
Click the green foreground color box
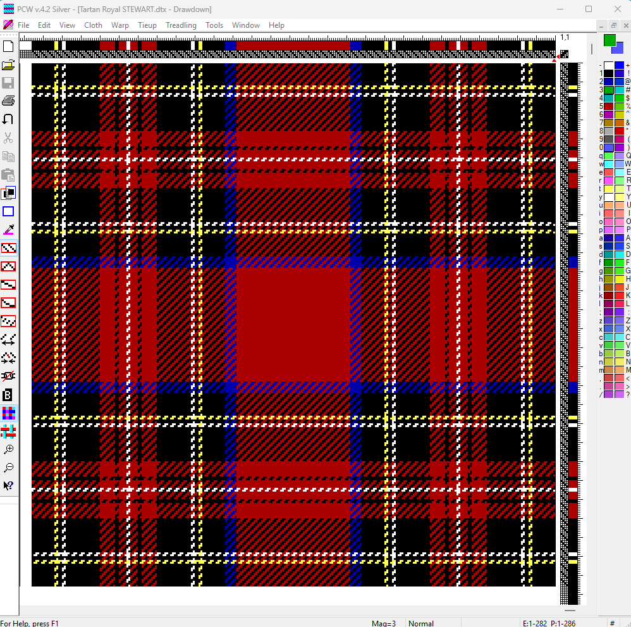pyautogui.click(x=610, y=40)
